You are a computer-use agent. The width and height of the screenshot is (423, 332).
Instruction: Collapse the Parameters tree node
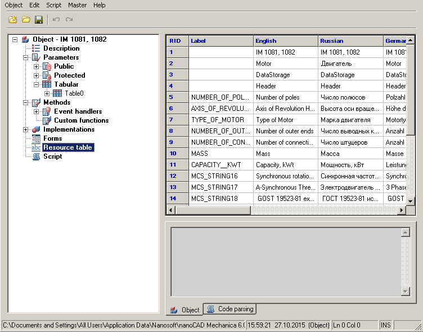26,57
